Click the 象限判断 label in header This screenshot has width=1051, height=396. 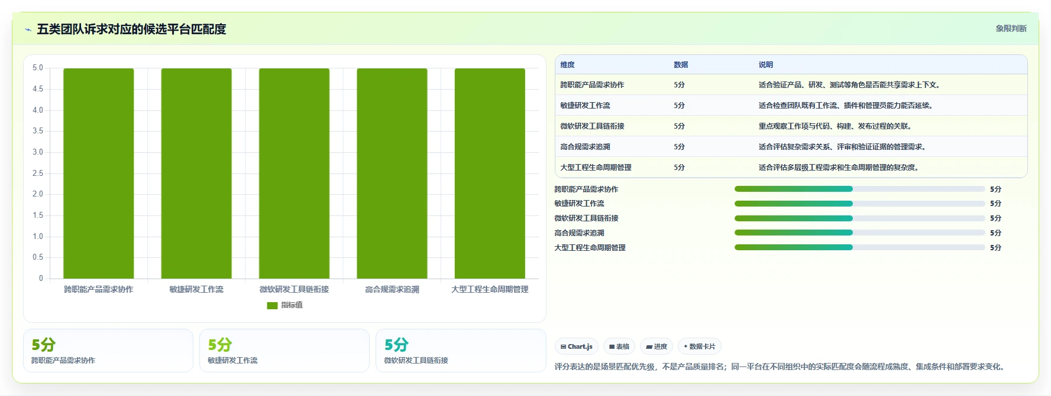[x=1011, y=28]
